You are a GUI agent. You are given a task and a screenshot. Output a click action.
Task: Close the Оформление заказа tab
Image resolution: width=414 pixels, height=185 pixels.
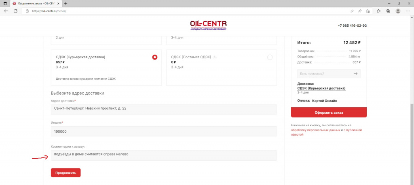tap(58, 3)
